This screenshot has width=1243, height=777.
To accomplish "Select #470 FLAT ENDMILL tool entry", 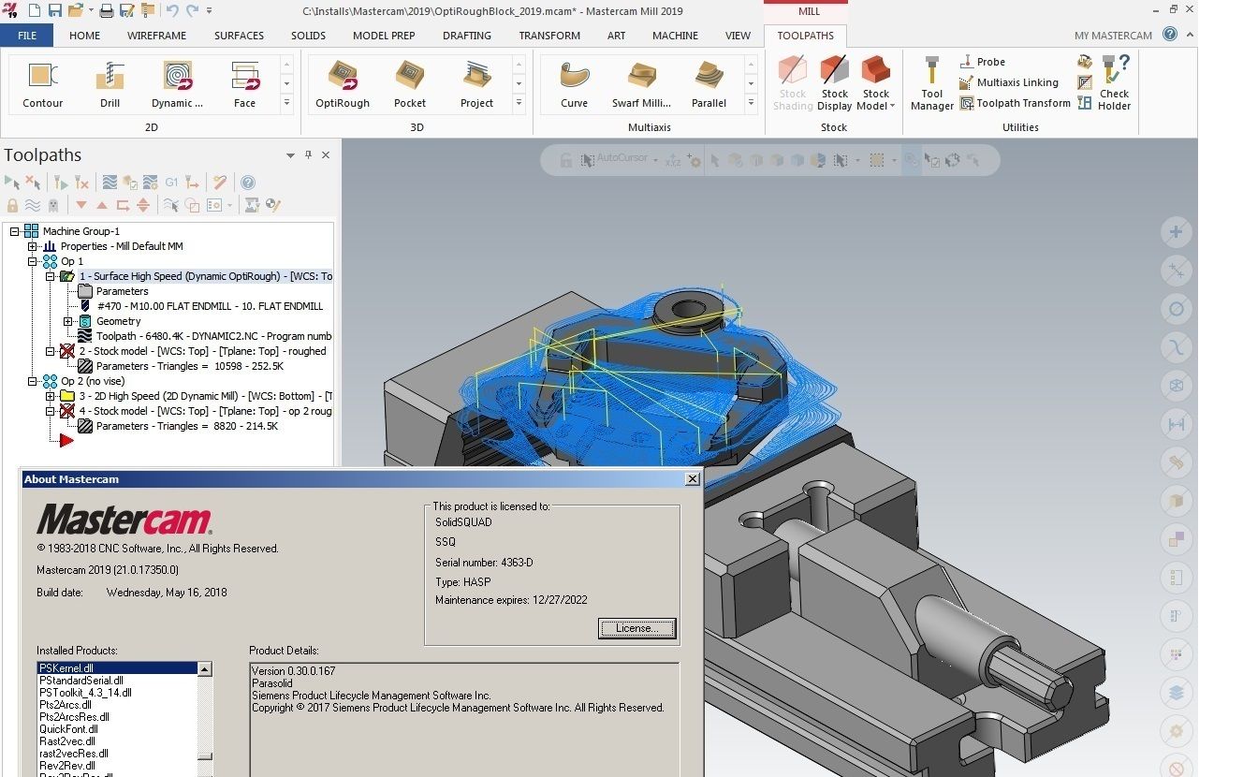I will (x=210, y=306).
